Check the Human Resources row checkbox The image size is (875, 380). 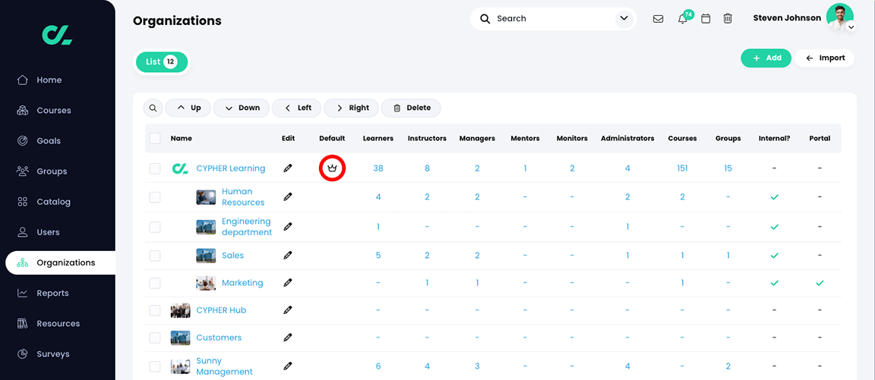[x=155, y=197]
